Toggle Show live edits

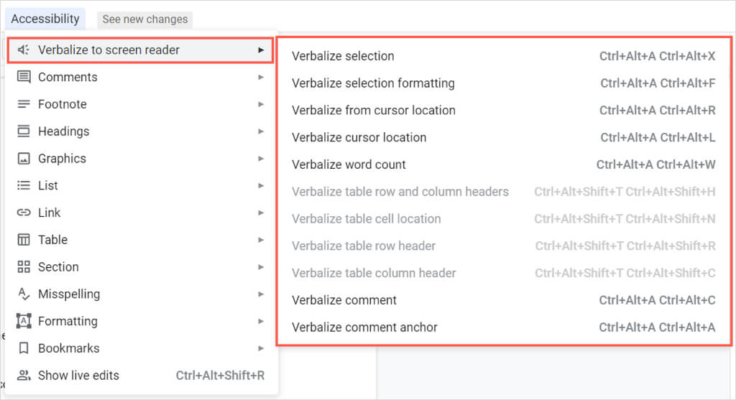coord(78,376)
